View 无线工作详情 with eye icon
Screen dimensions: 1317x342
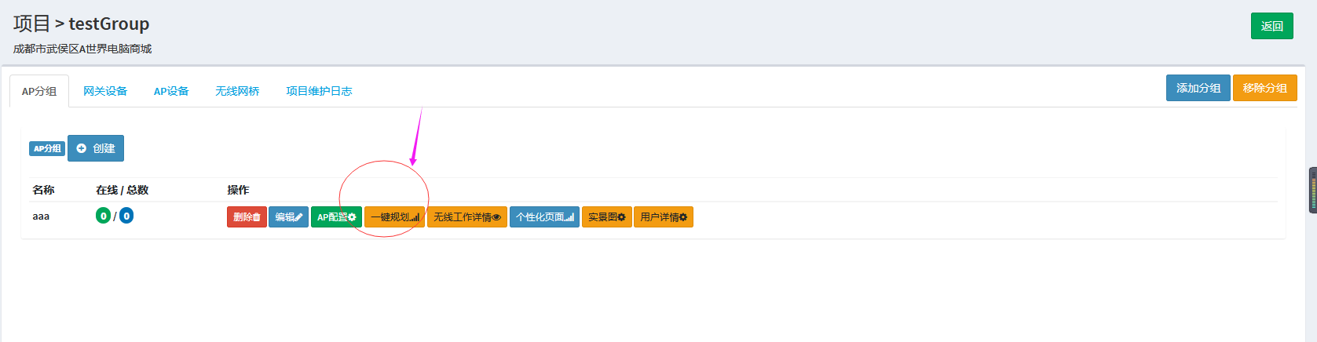(x=466, y=217)
